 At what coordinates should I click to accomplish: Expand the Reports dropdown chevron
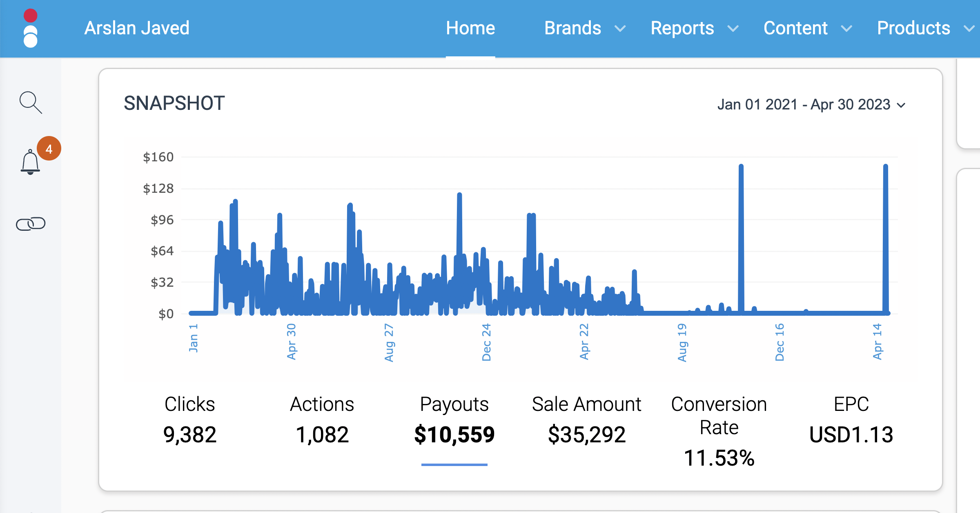tap(733, 29)
